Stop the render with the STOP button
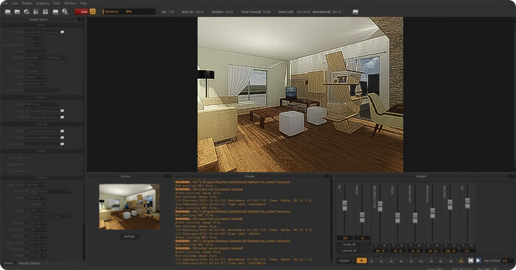Image resolution: width=516 pixels, height=270 pixels. (x=82, y=12)
